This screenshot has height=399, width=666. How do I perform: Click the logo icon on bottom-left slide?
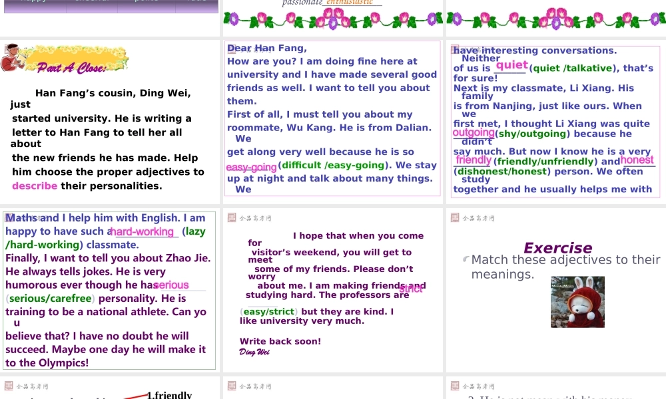[x=9, y=386]
